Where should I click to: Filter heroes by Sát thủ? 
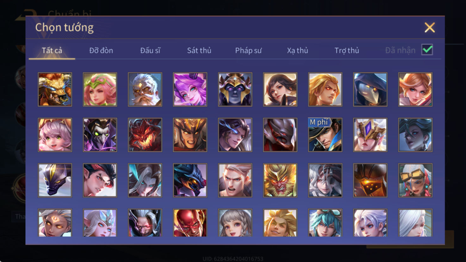pos(199,50)
